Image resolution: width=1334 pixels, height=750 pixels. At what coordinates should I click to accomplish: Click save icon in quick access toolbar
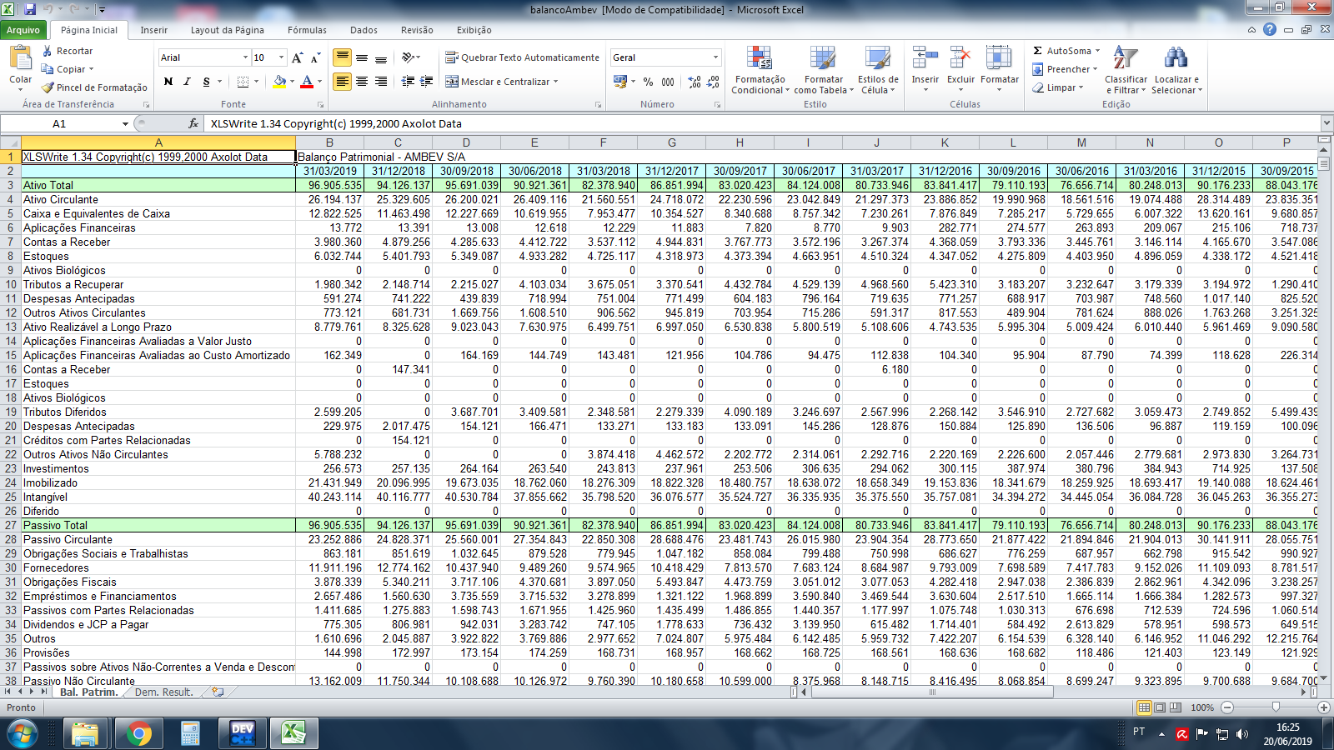tap(30, 9)
